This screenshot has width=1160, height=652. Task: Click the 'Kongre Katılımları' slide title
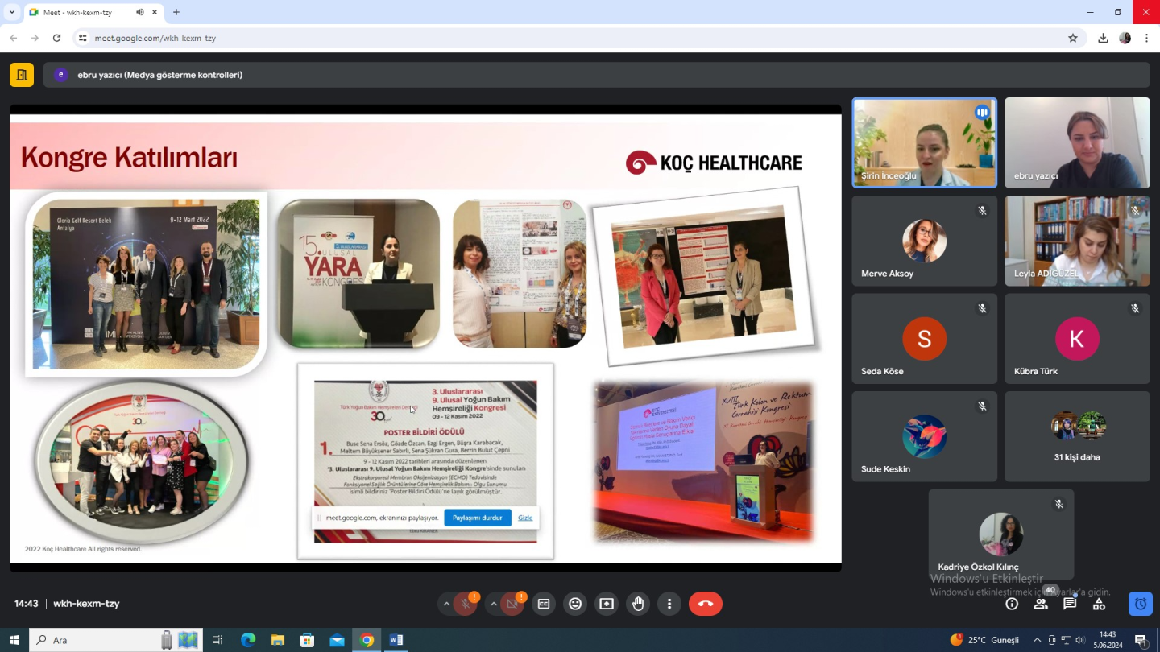[x=130, y=157]
